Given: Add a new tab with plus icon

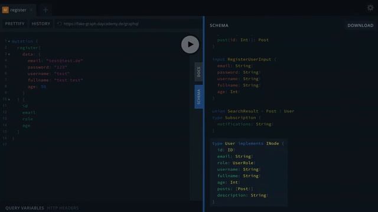Looking at the screenshot, I should point(45,10).
